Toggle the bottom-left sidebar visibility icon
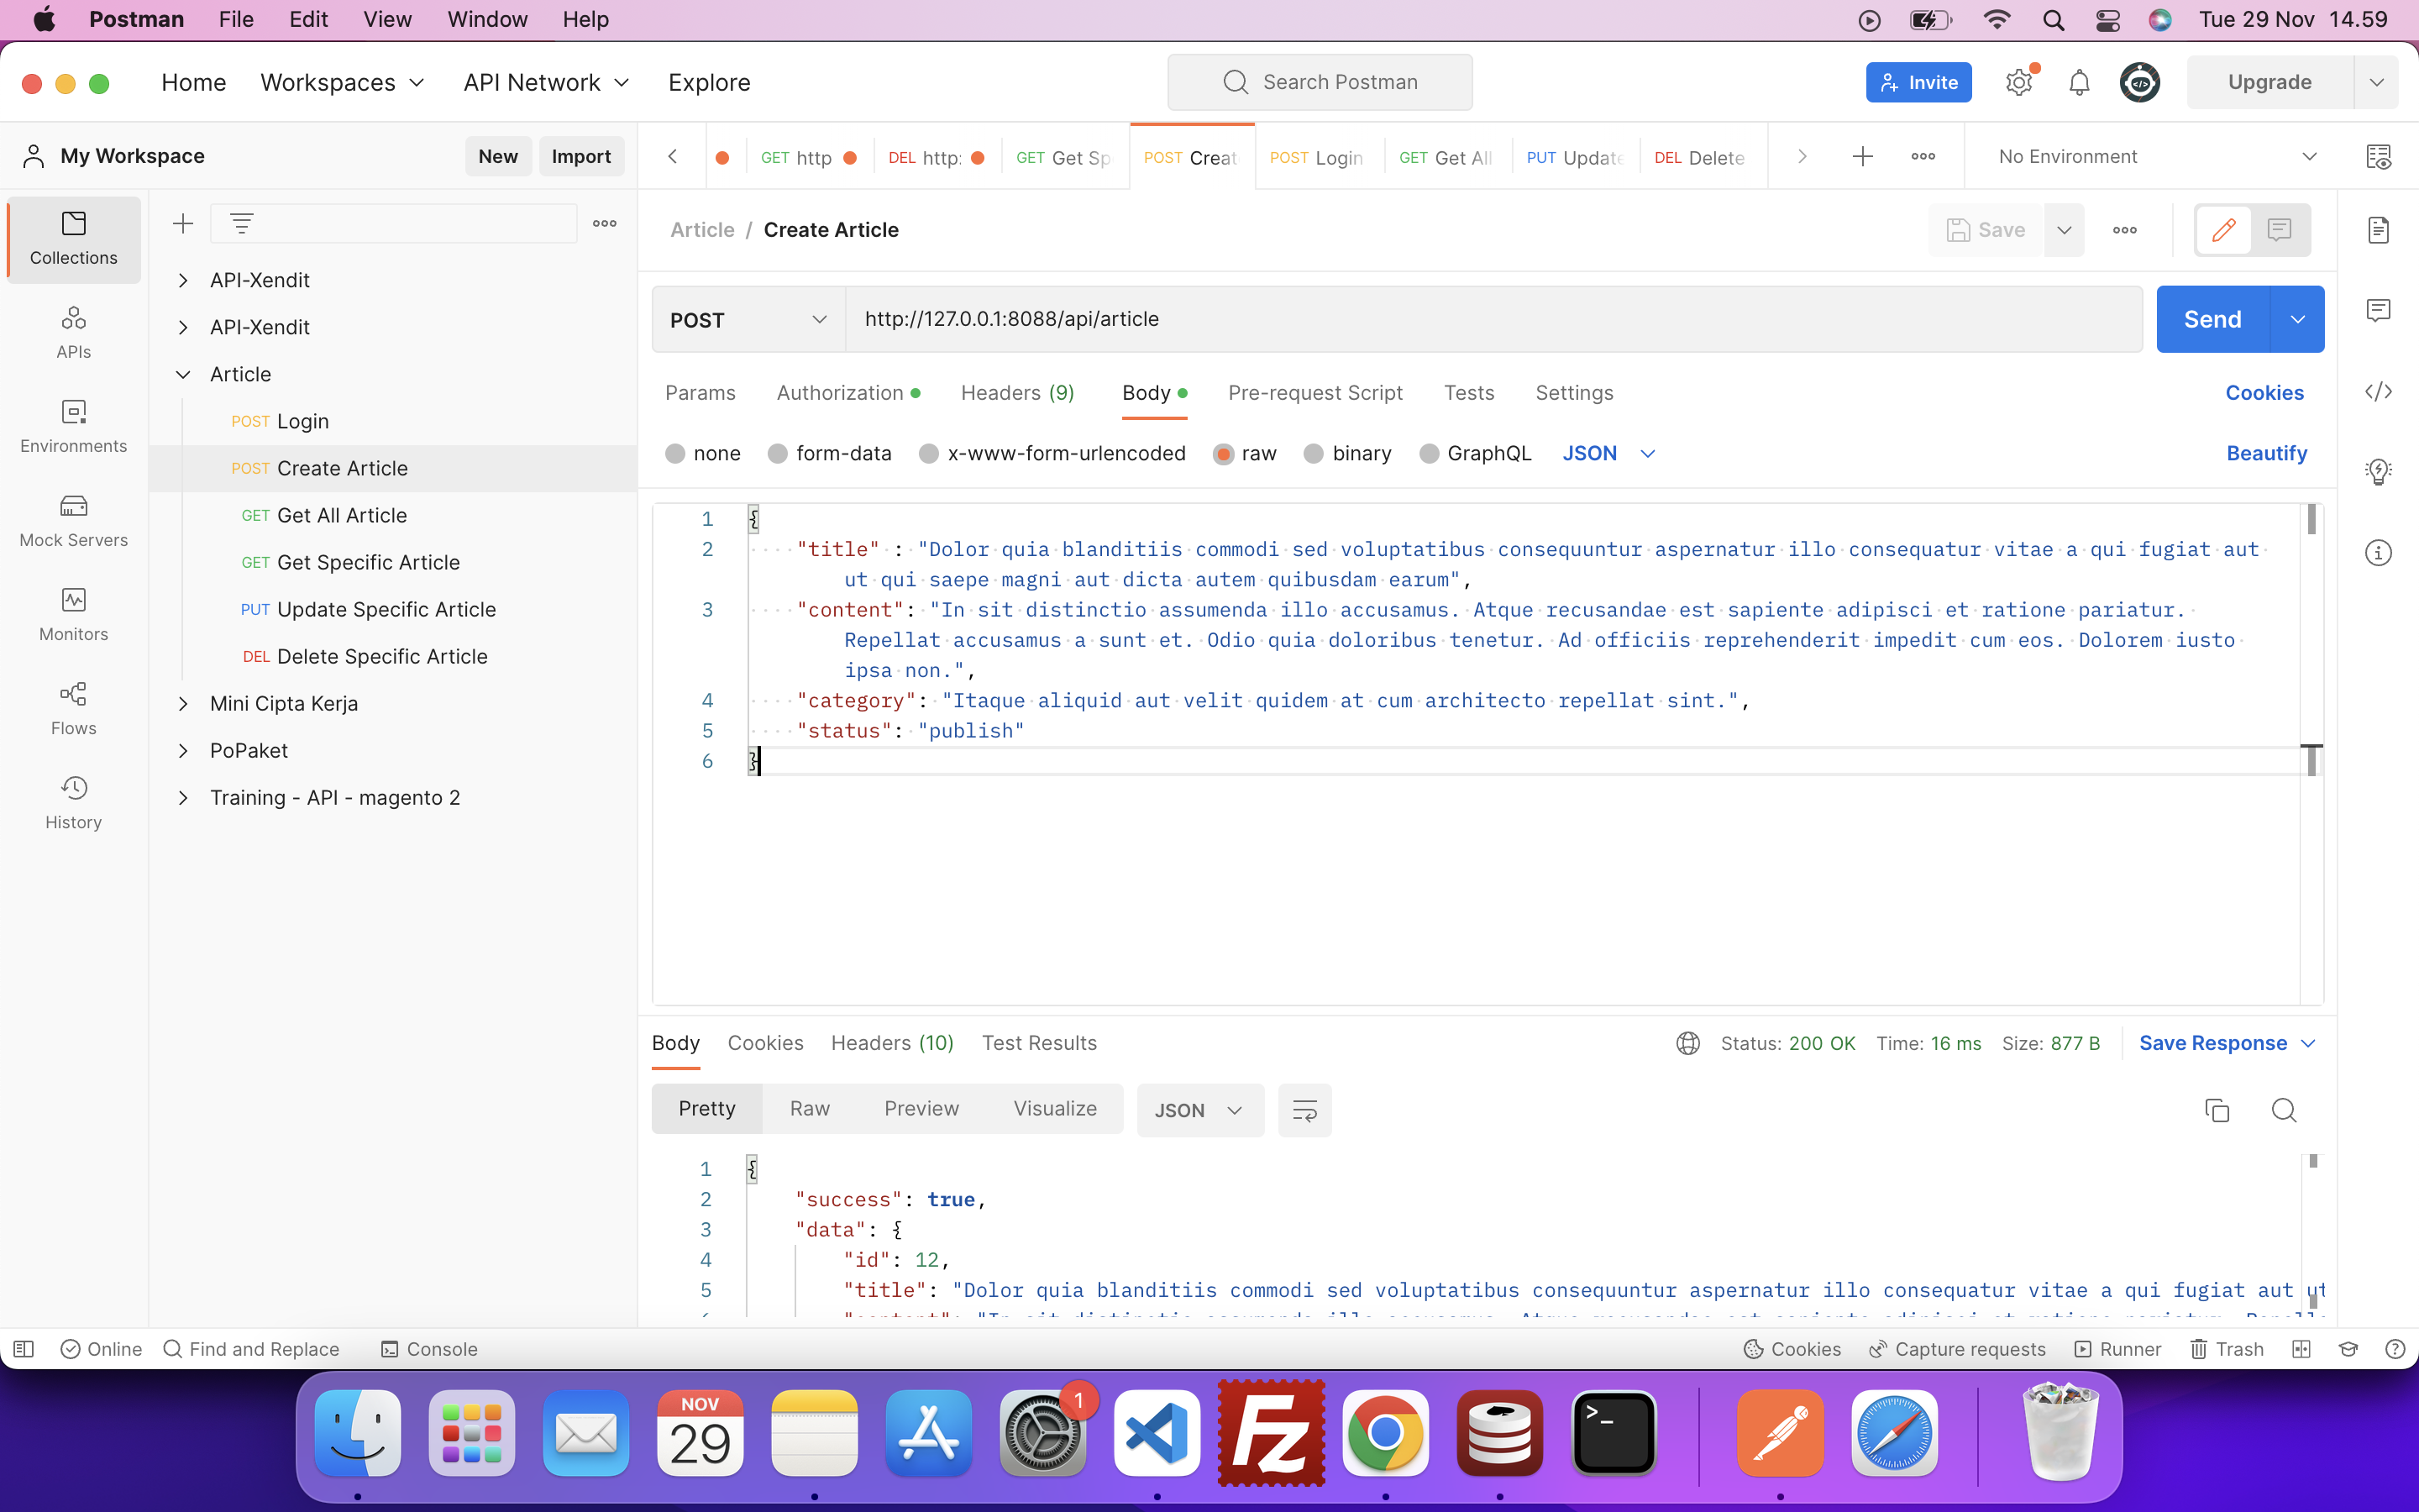This screenshot has height=1512, width=2419. click(x=24, y=1349)
